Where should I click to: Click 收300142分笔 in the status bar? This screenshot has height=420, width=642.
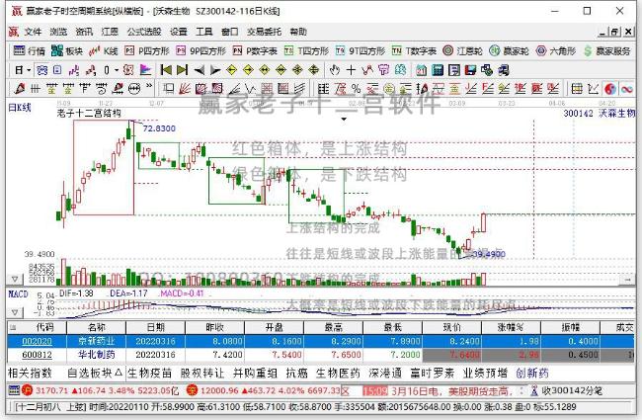tap(572, 391)
